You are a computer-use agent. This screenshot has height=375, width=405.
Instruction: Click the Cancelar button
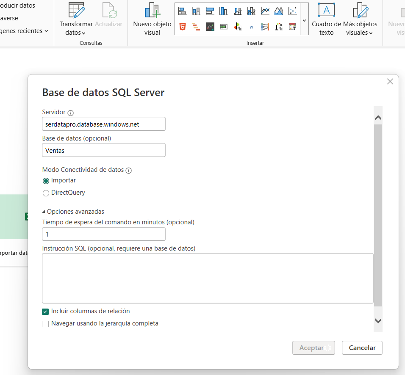362,348
